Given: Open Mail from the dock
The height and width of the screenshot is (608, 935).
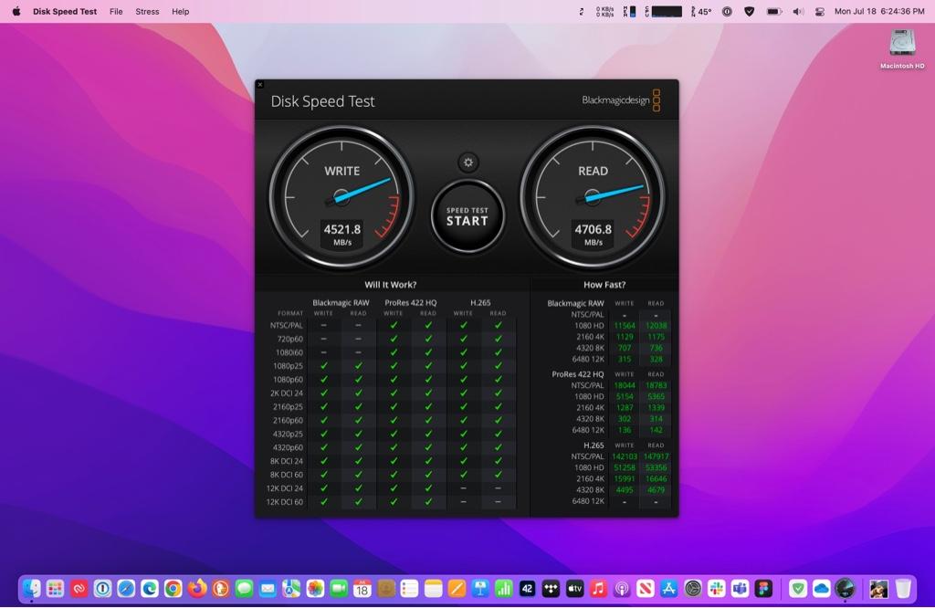Looking at the screenshot, I should tap(268, 589).
